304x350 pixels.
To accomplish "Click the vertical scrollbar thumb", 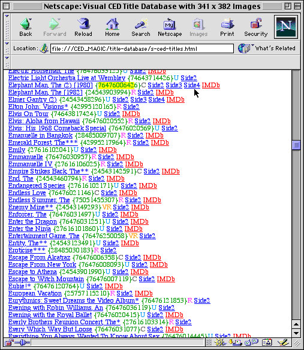I will (296, 145).
